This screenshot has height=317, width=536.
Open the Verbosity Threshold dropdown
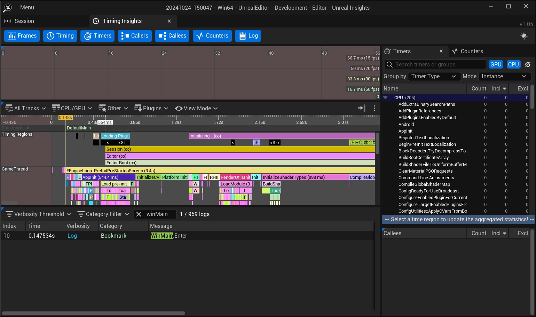point(38,214)
